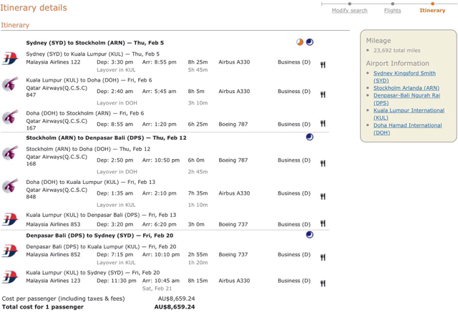Click Qatar Airways logo beside flight 848
This screenshot has height=315, width=458.
click(x=11, y=188)
